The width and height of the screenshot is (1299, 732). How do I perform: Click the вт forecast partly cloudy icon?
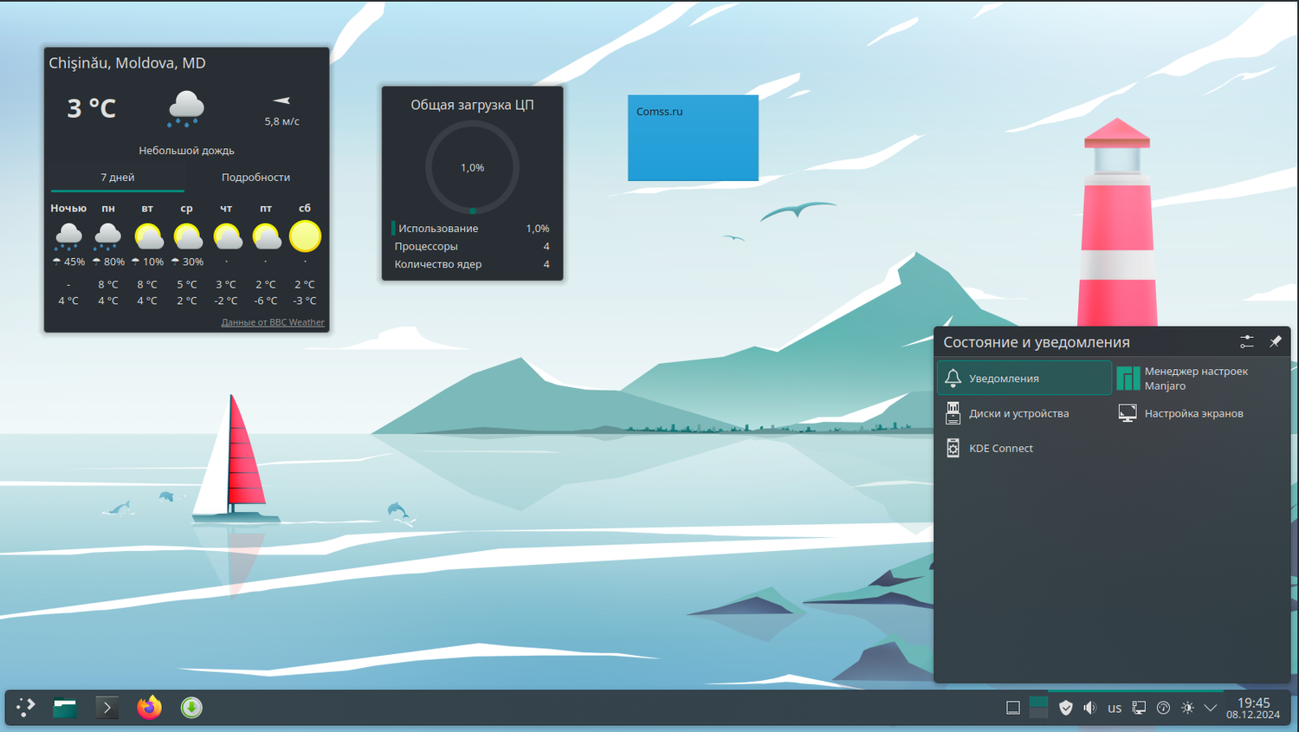click(x=148, y=236)
